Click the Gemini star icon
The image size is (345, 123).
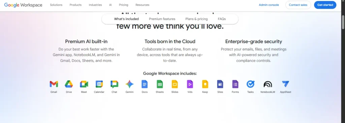(x=129, y=84)
